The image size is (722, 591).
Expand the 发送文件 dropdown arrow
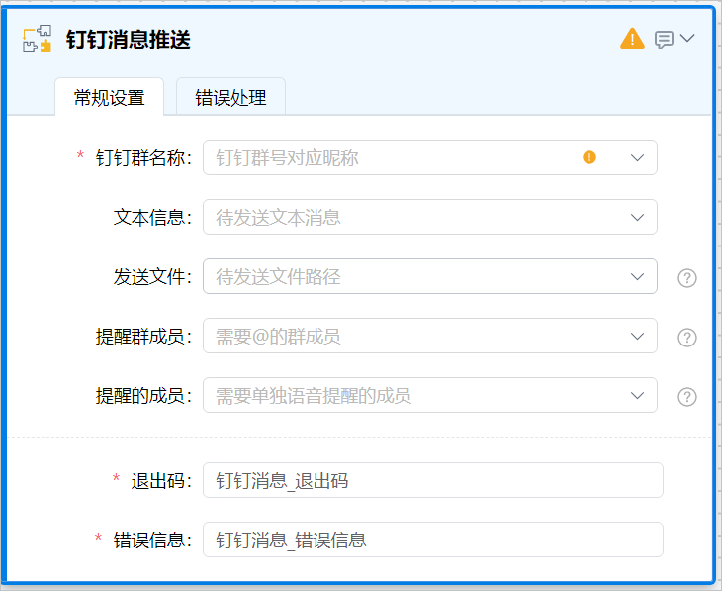point(637,276)
